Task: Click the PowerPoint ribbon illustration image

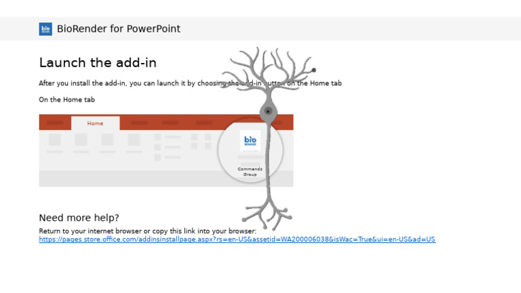Action: pos(166,150)
